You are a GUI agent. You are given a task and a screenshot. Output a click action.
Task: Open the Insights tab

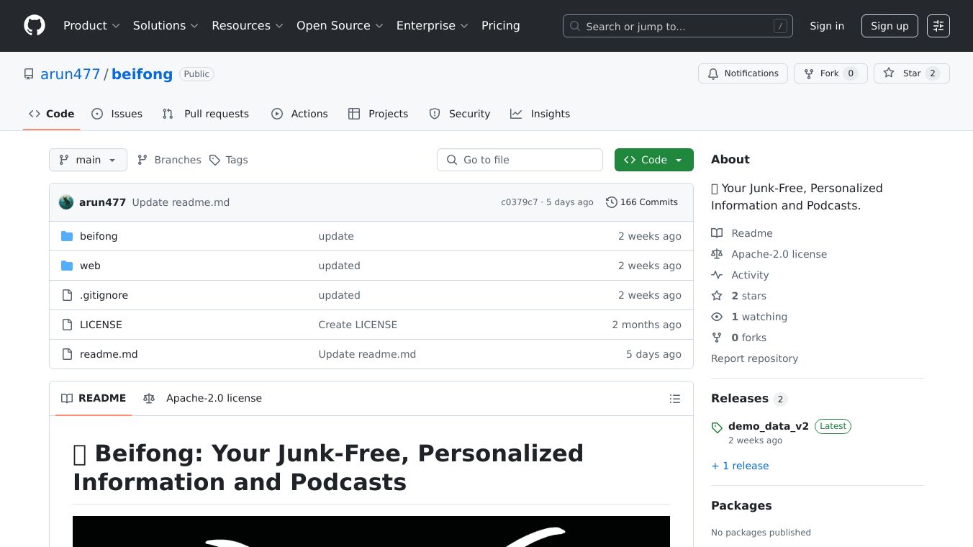[540, 114]
